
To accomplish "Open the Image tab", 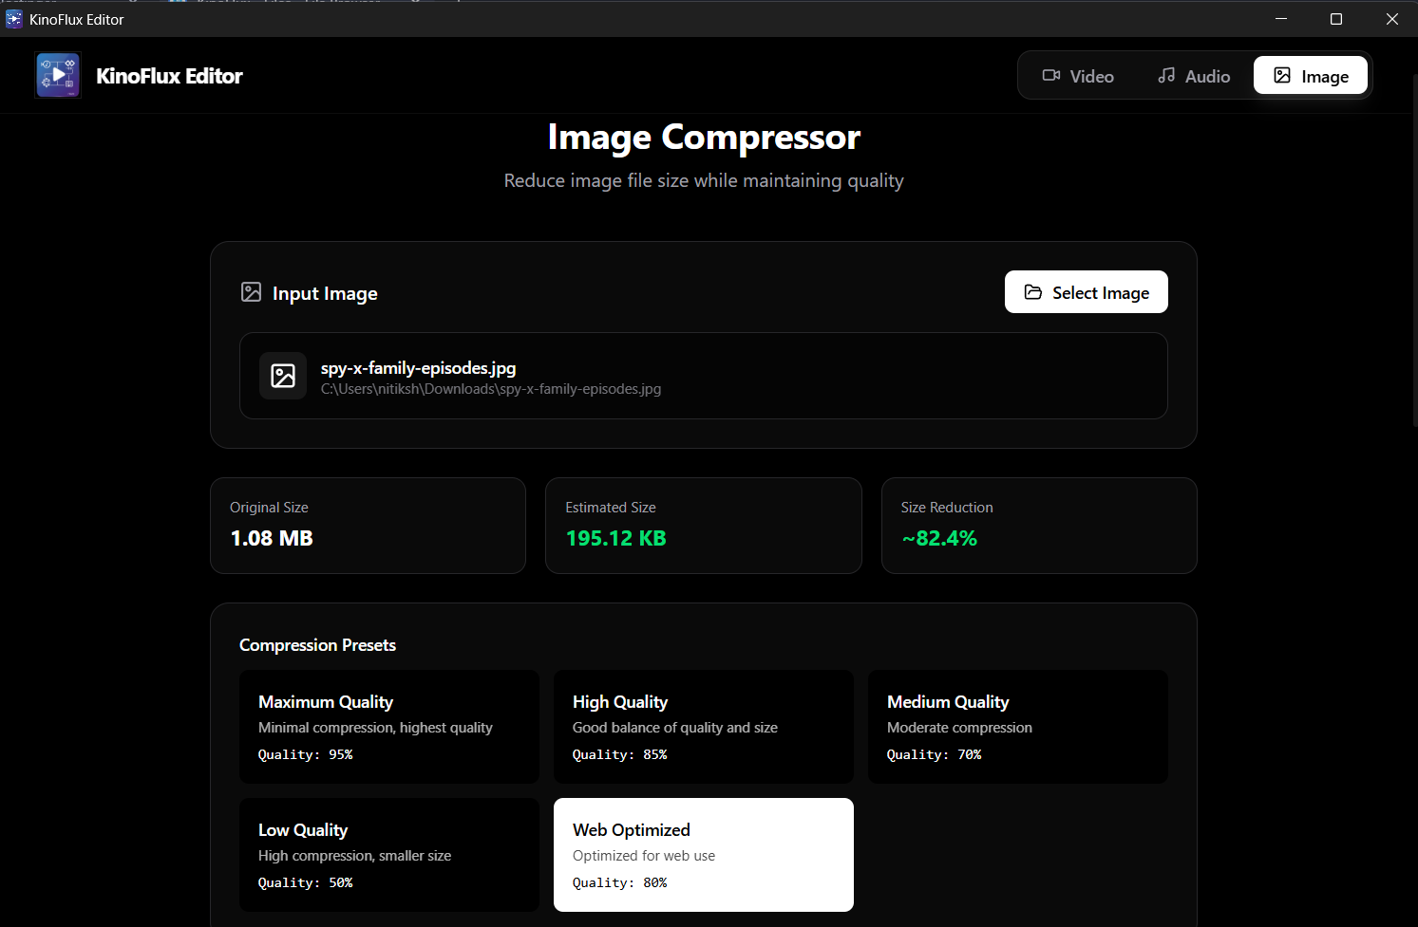I will [1311, 76].
